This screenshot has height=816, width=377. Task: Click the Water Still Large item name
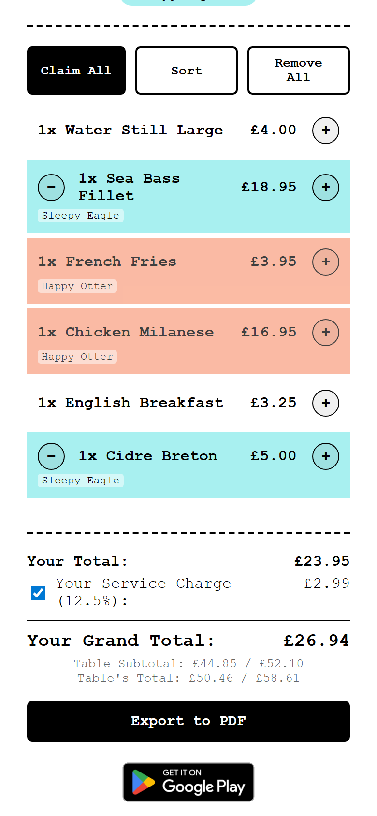(x=130, y=131)
